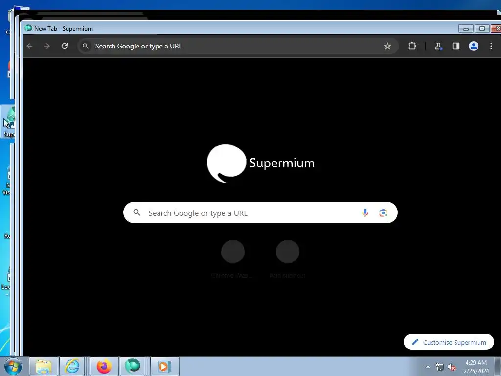Click the search icon in the address bar

pyautogui.click(x=85, y=46)
